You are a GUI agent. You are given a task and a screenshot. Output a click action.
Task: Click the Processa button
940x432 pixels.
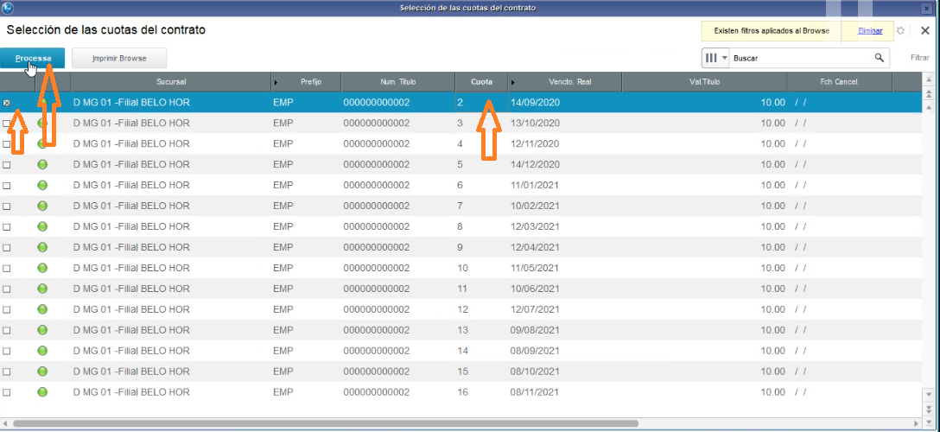[32, 58]
